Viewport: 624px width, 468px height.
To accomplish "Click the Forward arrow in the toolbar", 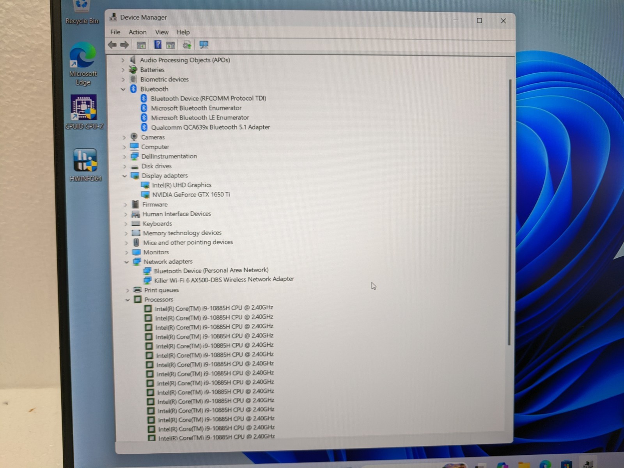I will [125, 45].
